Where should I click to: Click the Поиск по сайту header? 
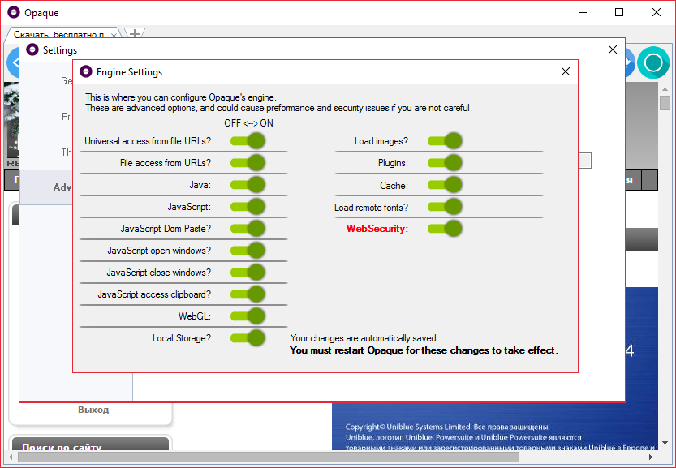tap(90, 444)
